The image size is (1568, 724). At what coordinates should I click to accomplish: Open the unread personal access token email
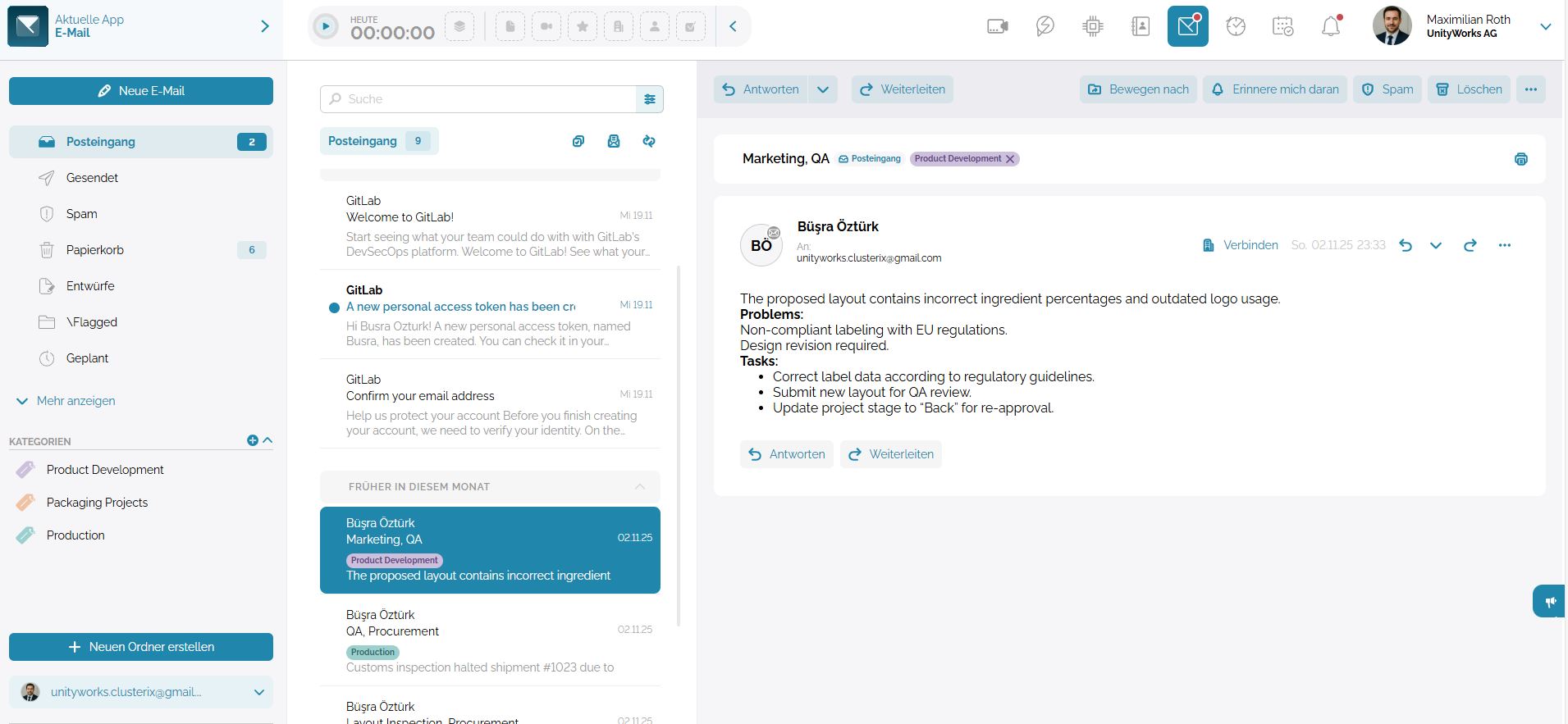(490, 315)
